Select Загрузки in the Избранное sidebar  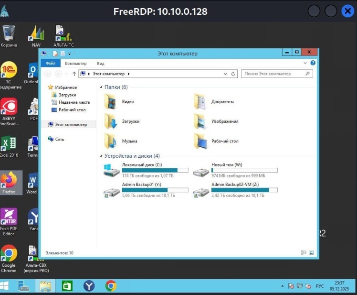(x=67, y=95)
